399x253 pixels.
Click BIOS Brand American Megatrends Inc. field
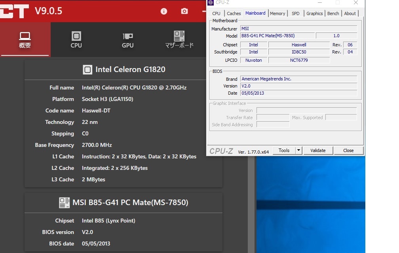(x=298, y=79)
